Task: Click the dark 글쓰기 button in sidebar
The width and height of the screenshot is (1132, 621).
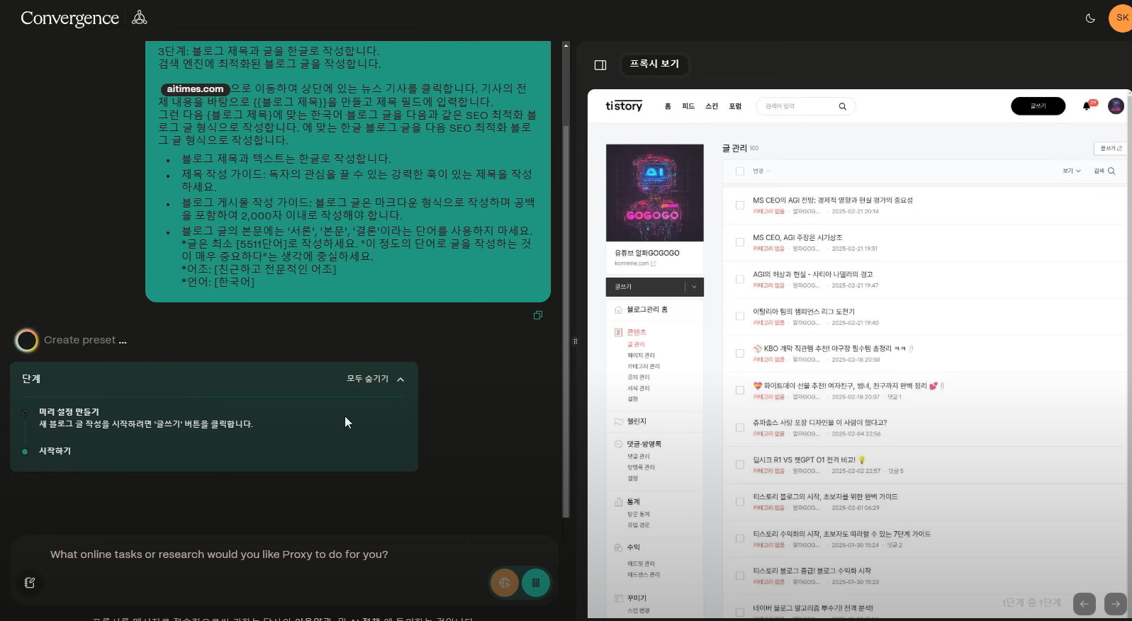Action: tap(645, 287)
